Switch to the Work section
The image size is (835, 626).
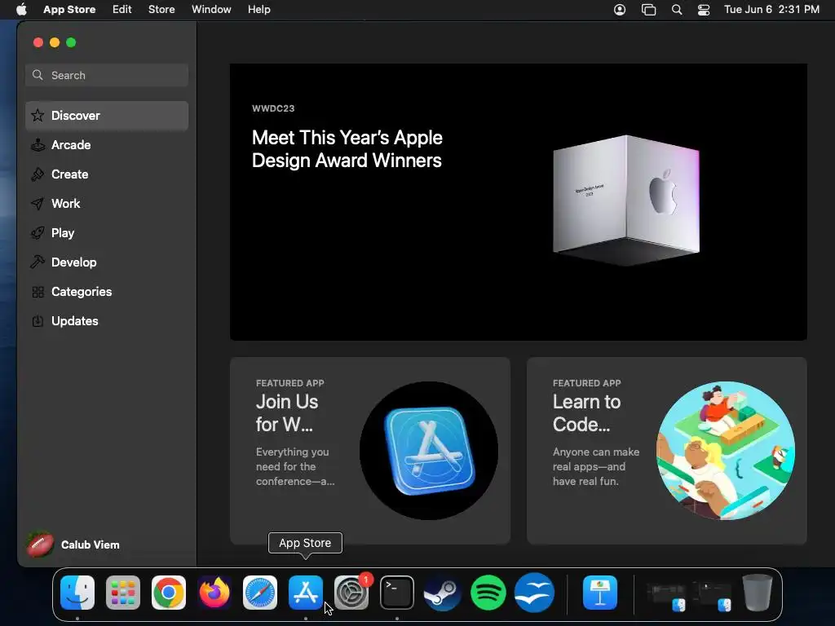107,203
